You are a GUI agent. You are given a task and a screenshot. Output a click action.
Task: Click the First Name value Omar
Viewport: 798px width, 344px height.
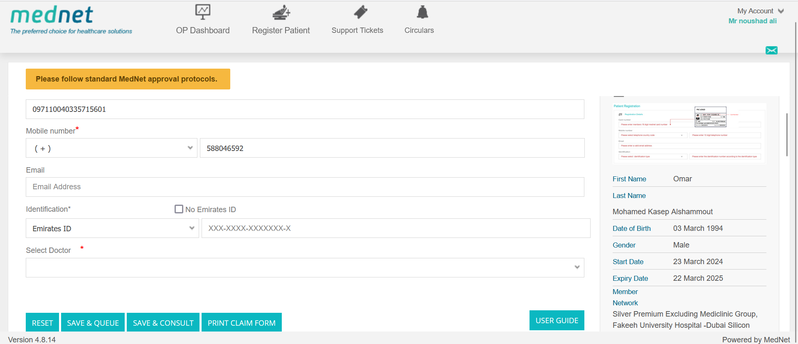click(x=682, y=179)
